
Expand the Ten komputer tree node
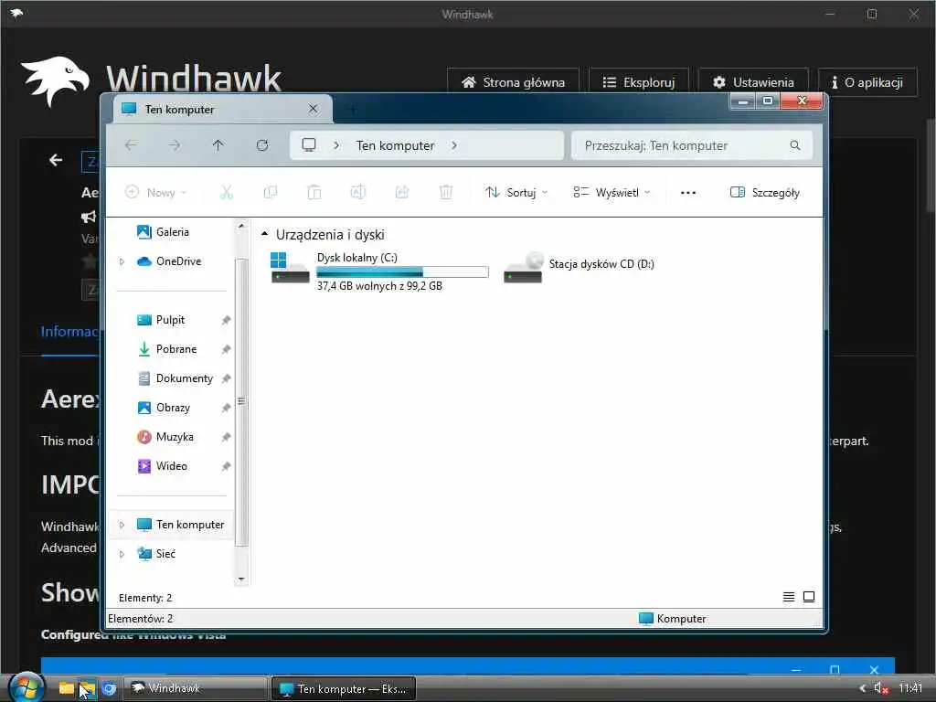click(122, 525)
